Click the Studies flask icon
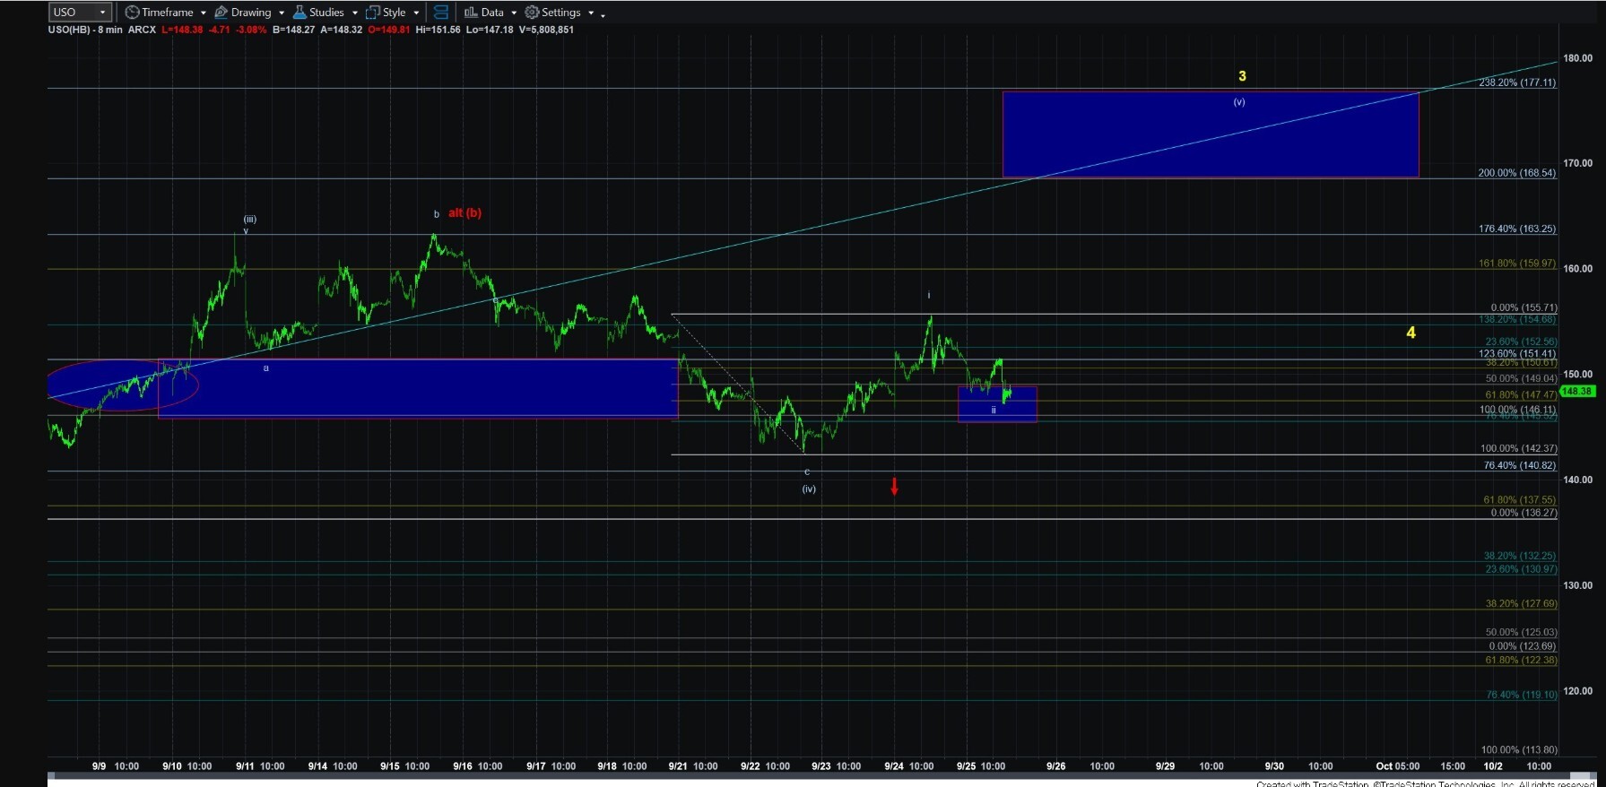This screenshot has width=1606, height=787. (299, 13)
